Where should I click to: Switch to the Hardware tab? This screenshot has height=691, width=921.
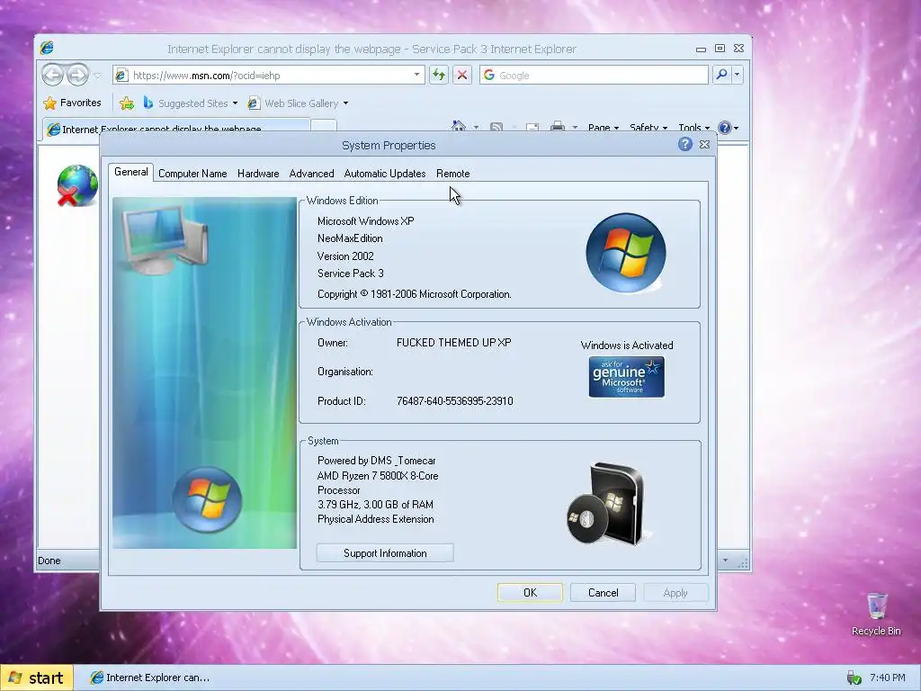(258, 174)
